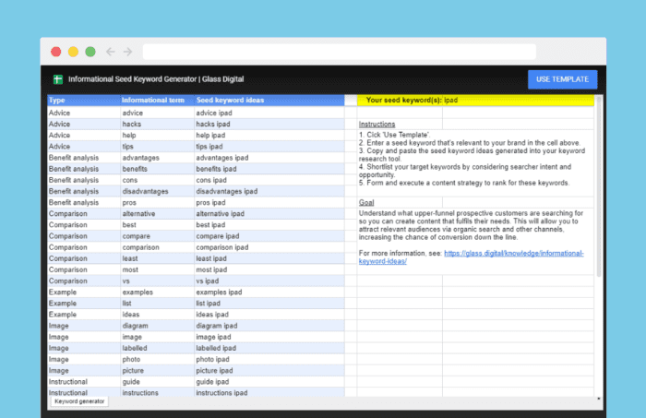Click the informational term cell 'diagram'
The image size is (646, 418).
coord(157,326)
